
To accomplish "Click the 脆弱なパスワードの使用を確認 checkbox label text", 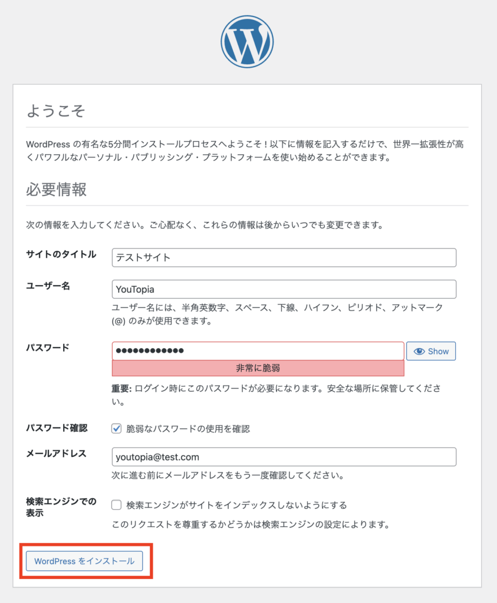I will [x=188, y=429].
